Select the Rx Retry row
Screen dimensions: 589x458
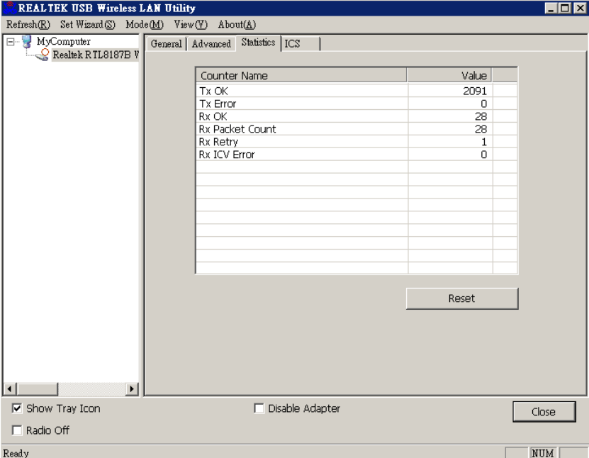coord(357,142)
